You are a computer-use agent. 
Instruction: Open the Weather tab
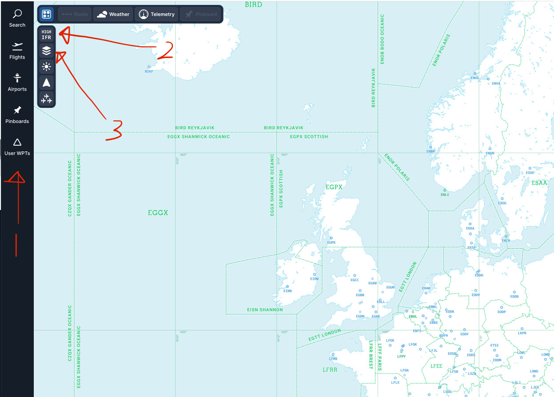click(113, 14)
